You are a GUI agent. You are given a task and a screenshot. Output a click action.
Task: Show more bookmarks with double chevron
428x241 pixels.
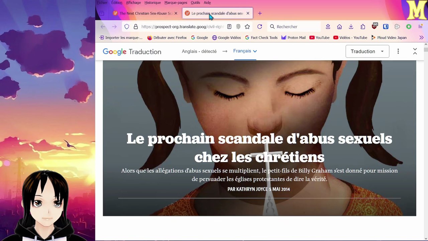point(421,37)
